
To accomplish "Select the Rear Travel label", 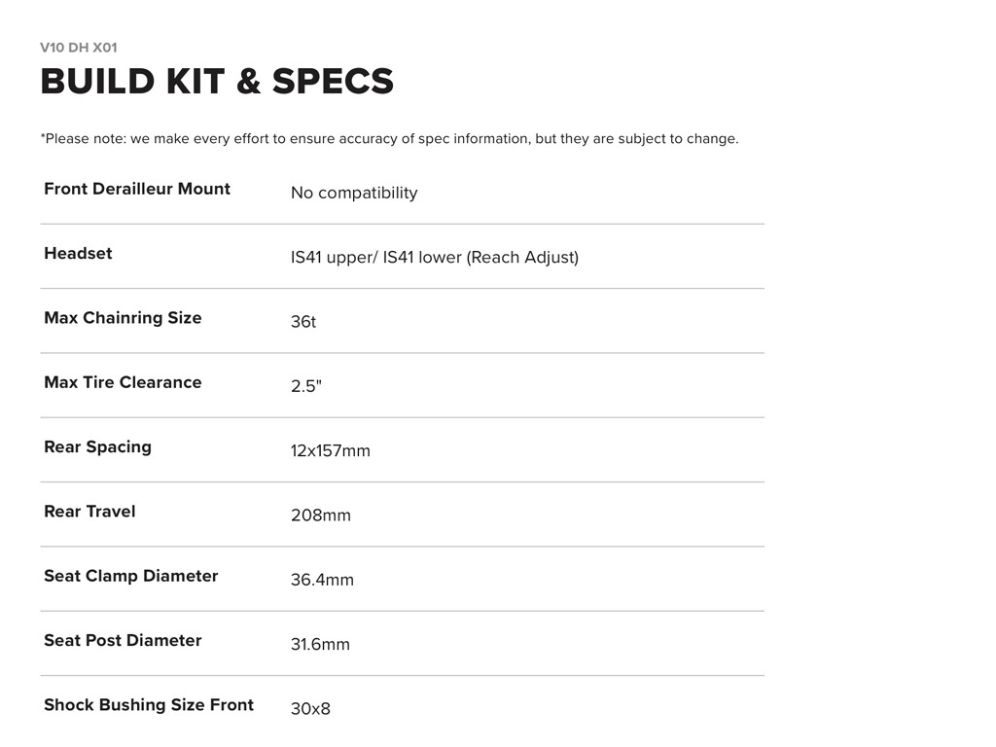I will (x=89, y=512).
